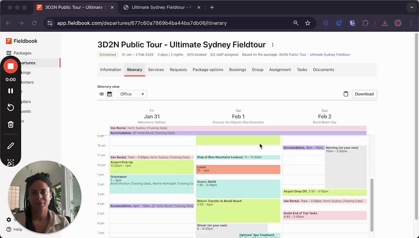Switch to list itinerary view
Screen dimensions: 419x238
pyautogui.click(x=101, y=94)
